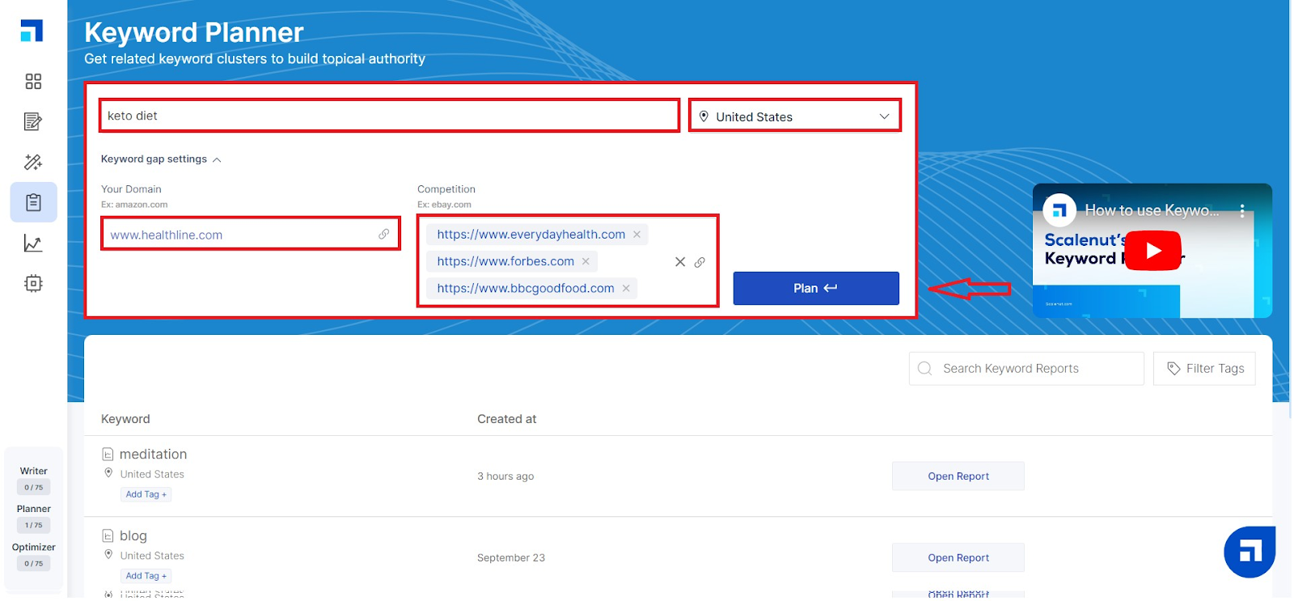Click the Your Domain field with healthline.com

point(251,234)
